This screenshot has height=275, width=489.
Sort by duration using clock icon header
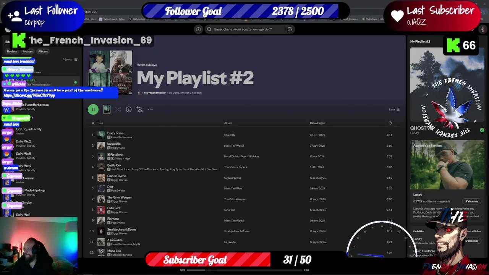pyautogui.click(x=390, y=123)
